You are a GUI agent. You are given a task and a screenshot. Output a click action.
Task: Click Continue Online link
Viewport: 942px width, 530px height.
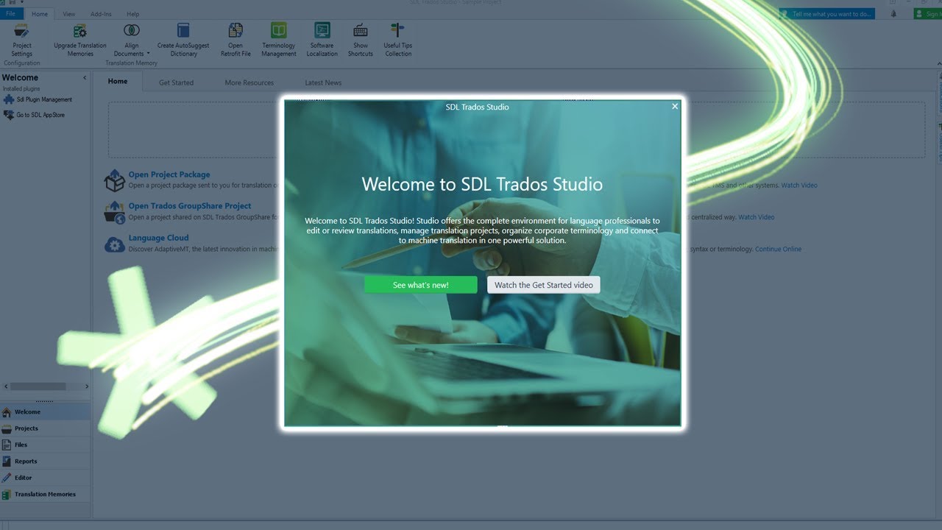tap(778, 249)
